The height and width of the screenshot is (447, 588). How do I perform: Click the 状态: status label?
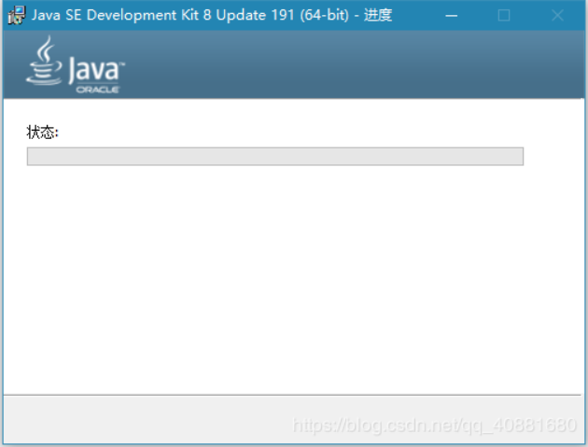point(42,133)
